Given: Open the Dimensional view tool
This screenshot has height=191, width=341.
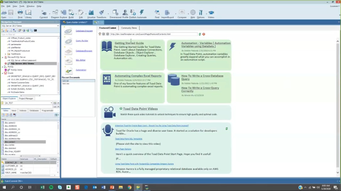Looking at the screenshot, I should point(115,14).
